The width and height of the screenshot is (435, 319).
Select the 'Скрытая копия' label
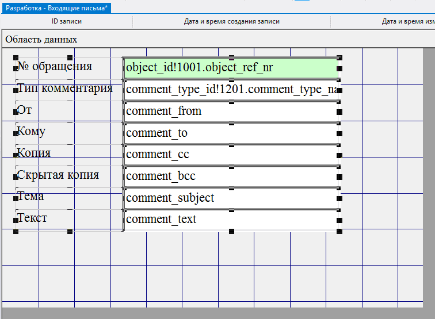(58, 175)
